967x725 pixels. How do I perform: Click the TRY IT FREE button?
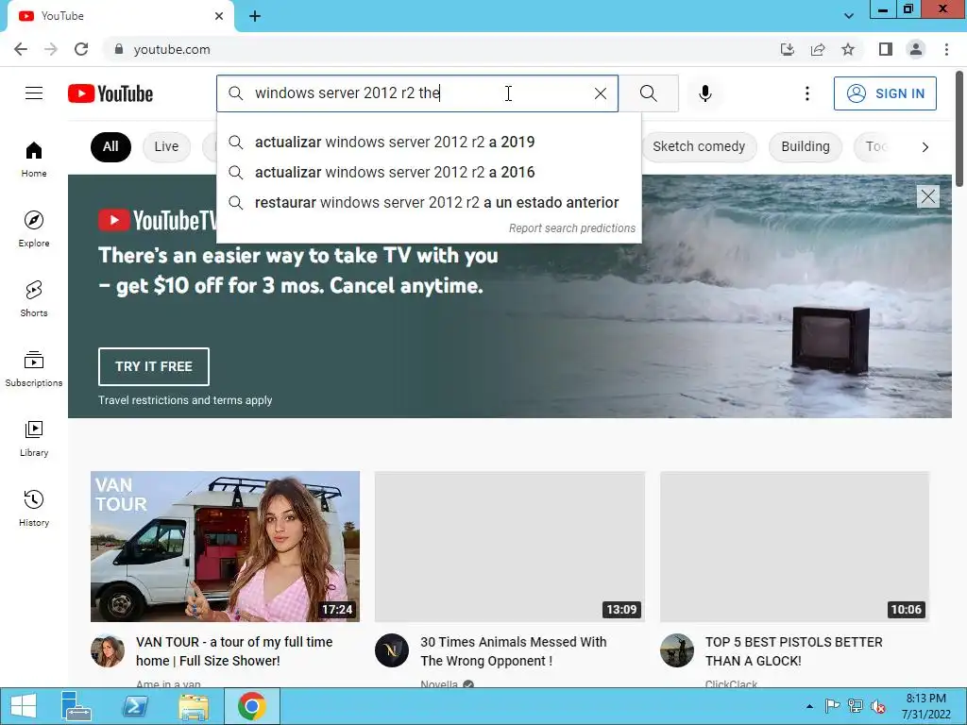coord(154,366)
